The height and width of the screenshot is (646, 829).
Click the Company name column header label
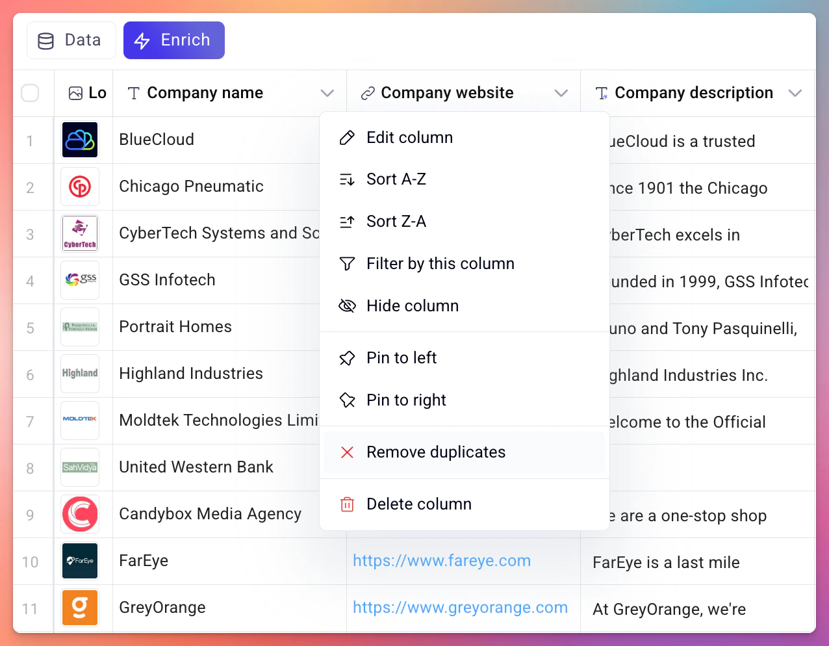[205, 94]
